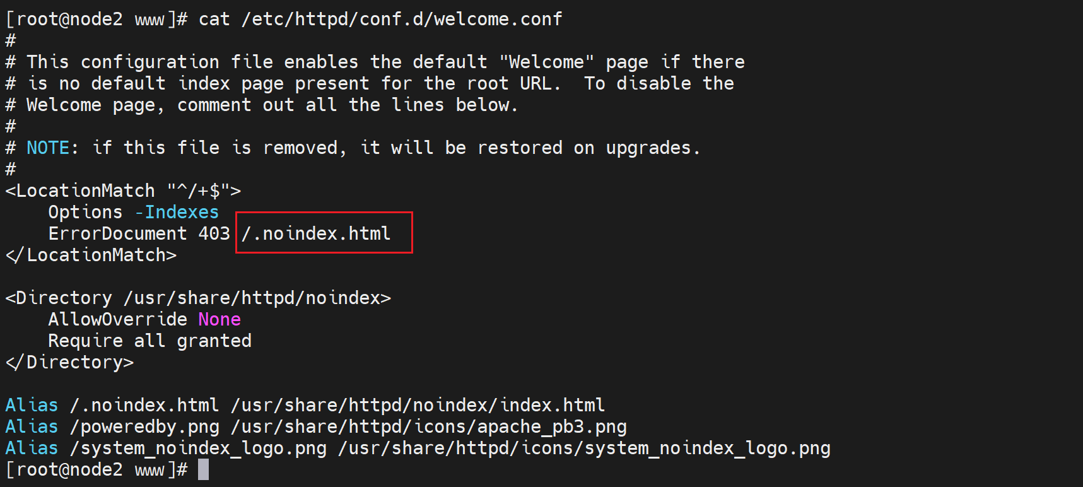Click the quoted "Welcome" word in the comment
The height and width of the screenshot is (487, 1083).
pyautogui.click(x=546, y=62)
